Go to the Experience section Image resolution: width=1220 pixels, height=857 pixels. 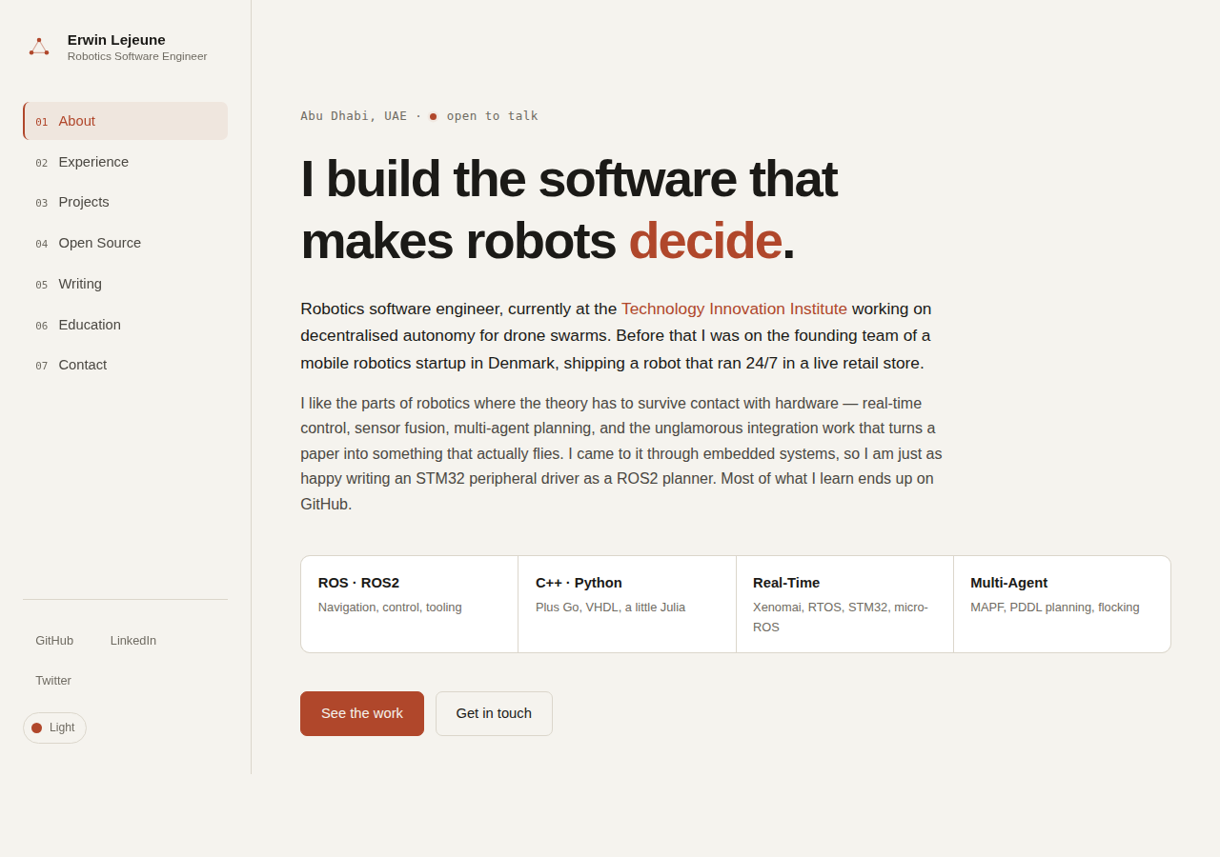click(125, 162)
